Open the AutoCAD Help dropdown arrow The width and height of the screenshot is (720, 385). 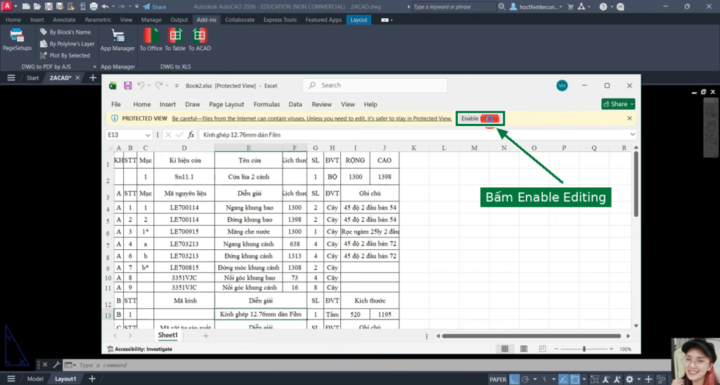tap(612, 7)
